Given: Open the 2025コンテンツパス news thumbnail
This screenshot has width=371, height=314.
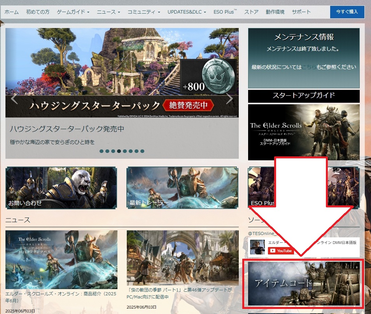Looking at the screenshot, I should pyautogui.click(x=61, y=260).
